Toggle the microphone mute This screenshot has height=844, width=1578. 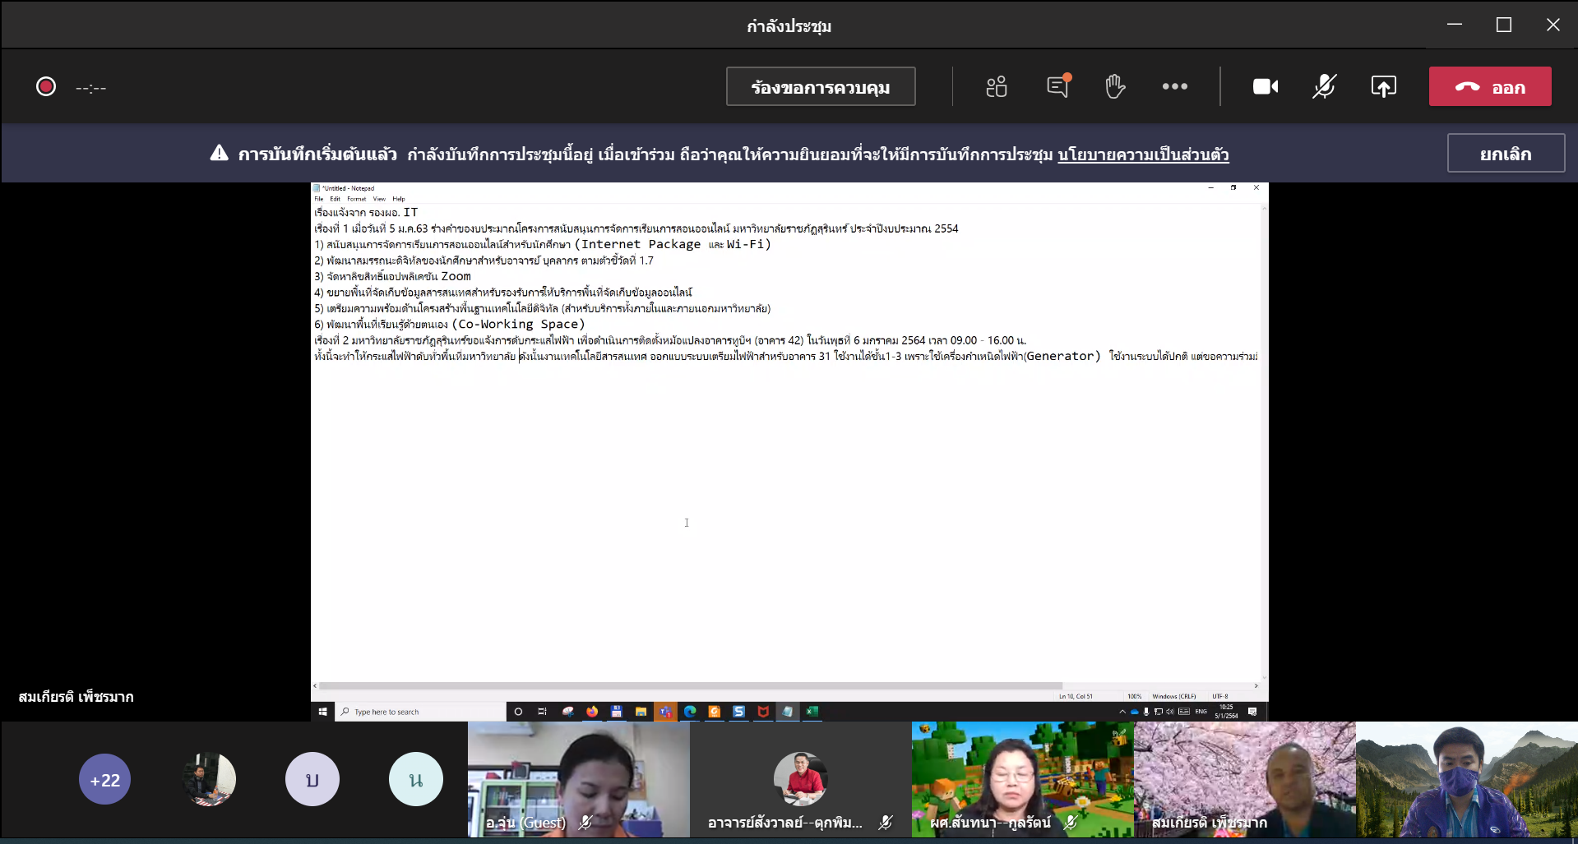point(1324,86)
